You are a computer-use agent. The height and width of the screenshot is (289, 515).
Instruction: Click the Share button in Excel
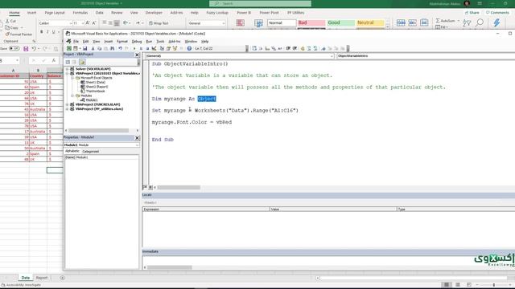tap(472, 13)
